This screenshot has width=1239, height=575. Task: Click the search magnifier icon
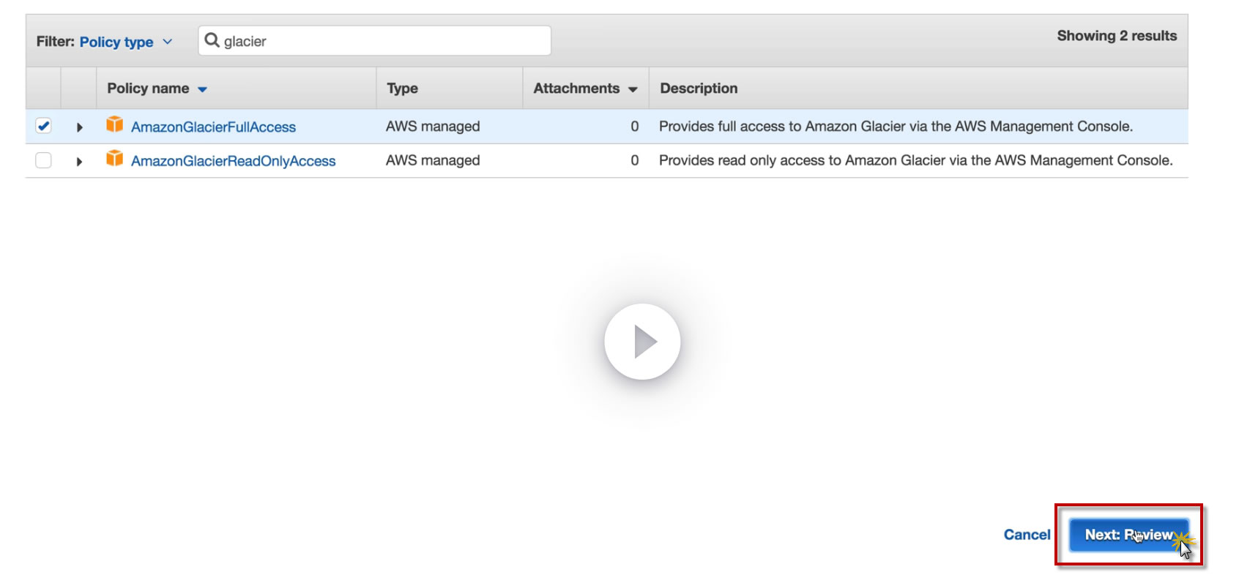(x=212, y=40)
